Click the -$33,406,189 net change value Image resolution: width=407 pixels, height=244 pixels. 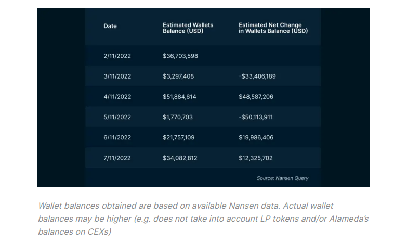pos(257,76)
